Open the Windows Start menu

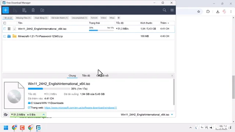click(x=6, y=128)
